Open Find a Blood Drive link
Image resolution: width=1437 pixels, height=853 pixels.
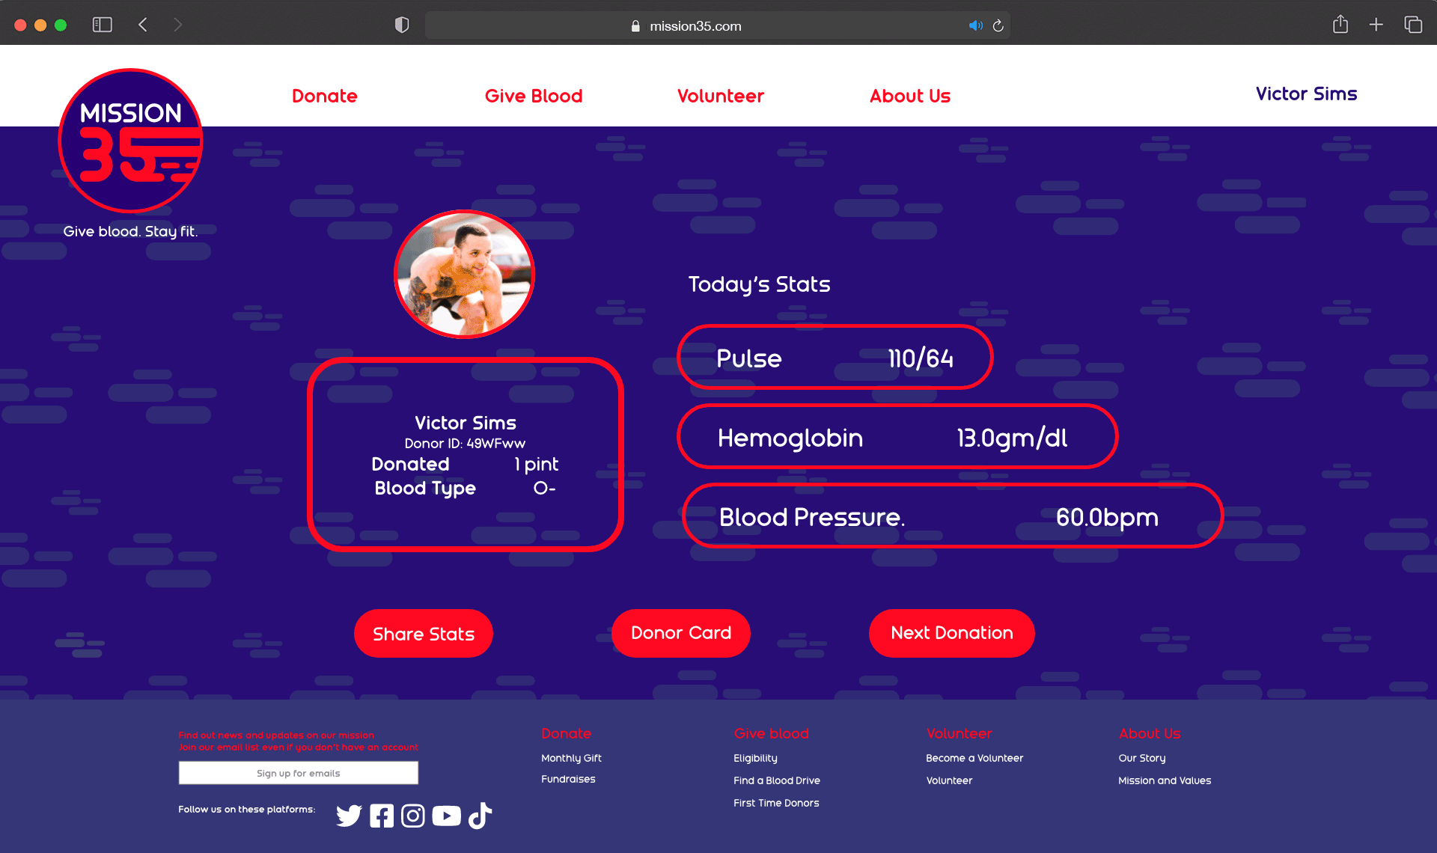click(777, 780)
